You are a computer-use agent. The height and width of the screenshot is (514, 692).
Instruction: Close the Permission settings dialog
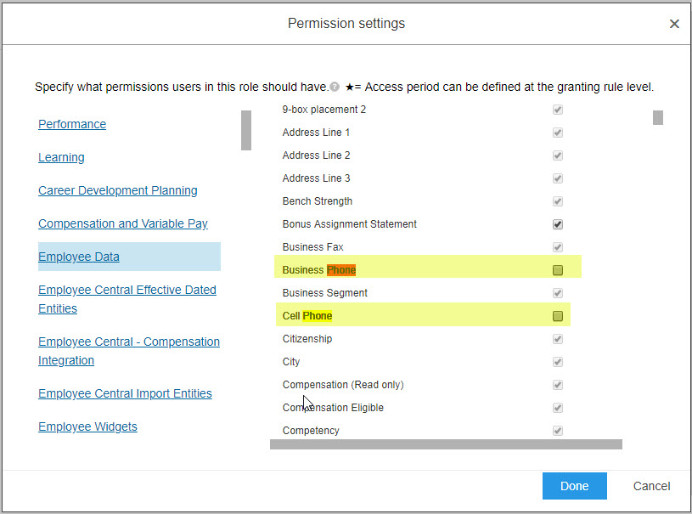[674, 24]
